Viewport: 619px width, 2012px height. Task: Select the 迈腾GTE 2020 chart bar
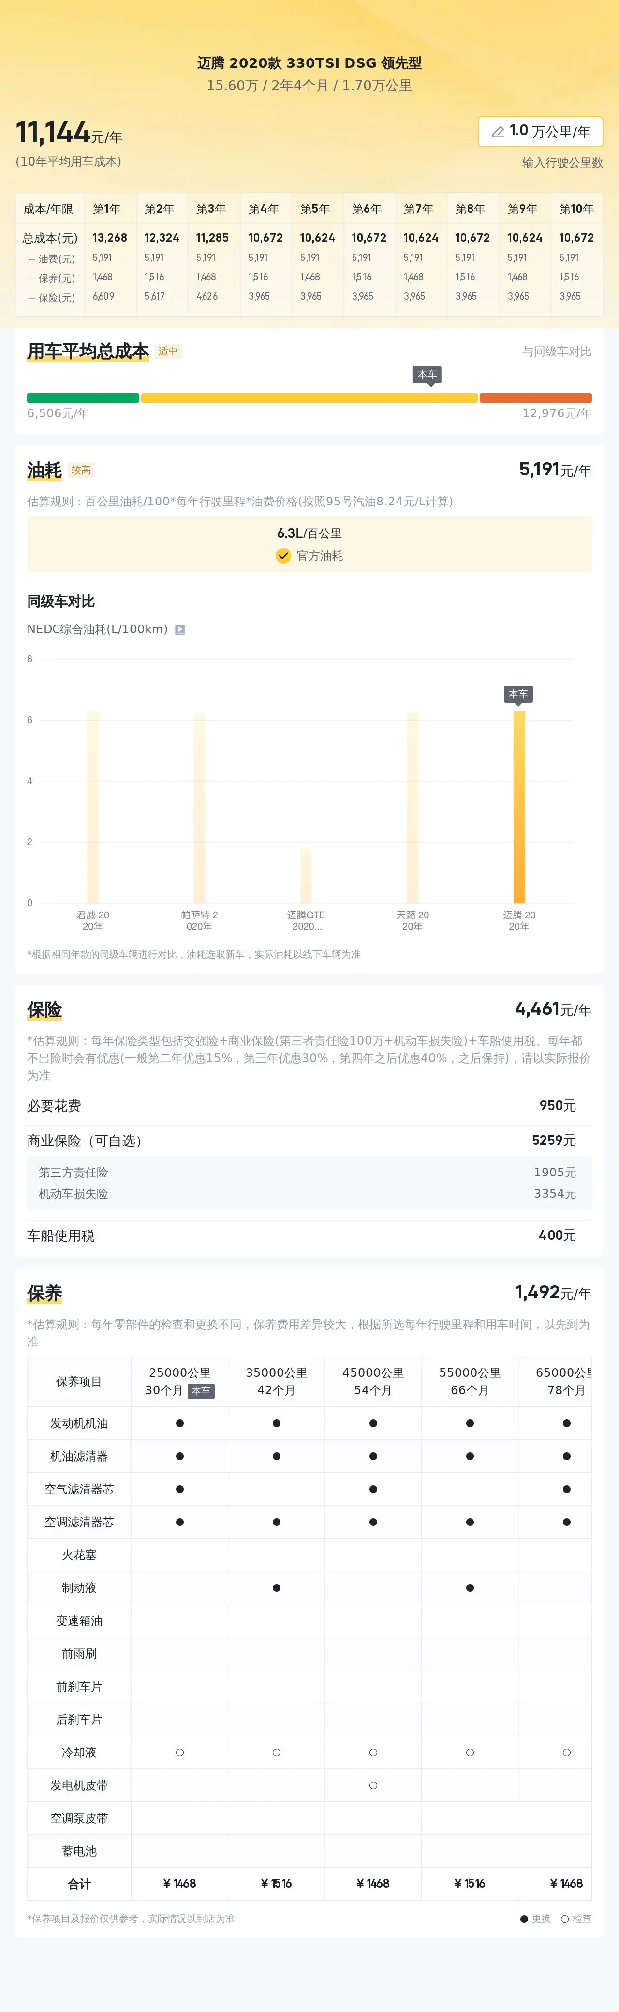(x=306, y=876)
